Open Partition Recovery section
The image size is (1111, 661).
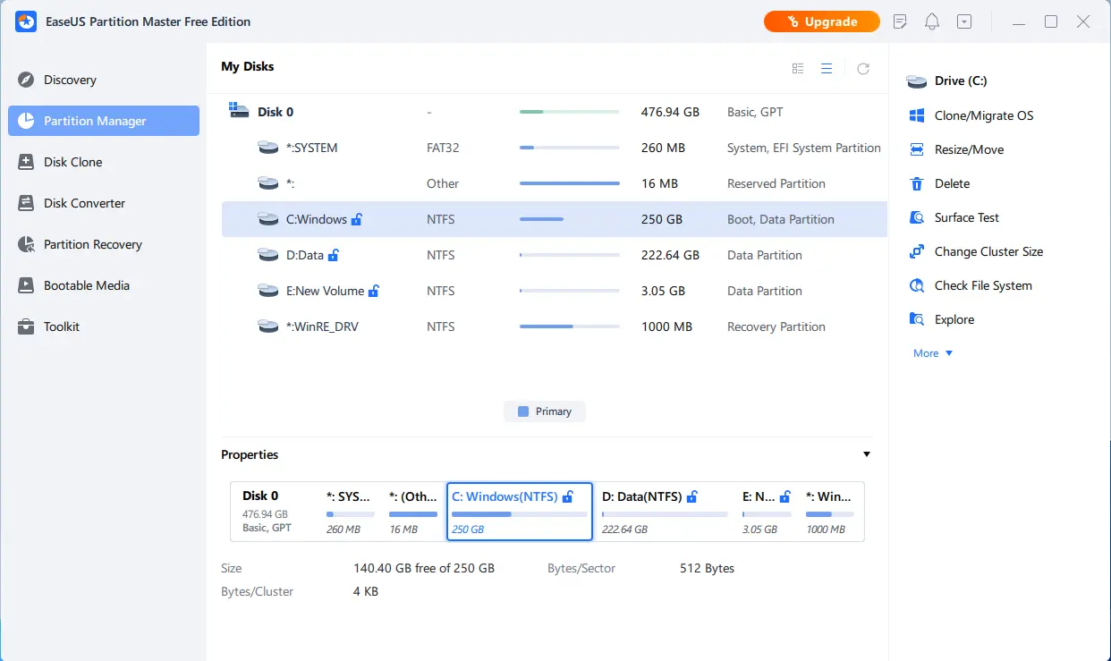tap(104, 244)
